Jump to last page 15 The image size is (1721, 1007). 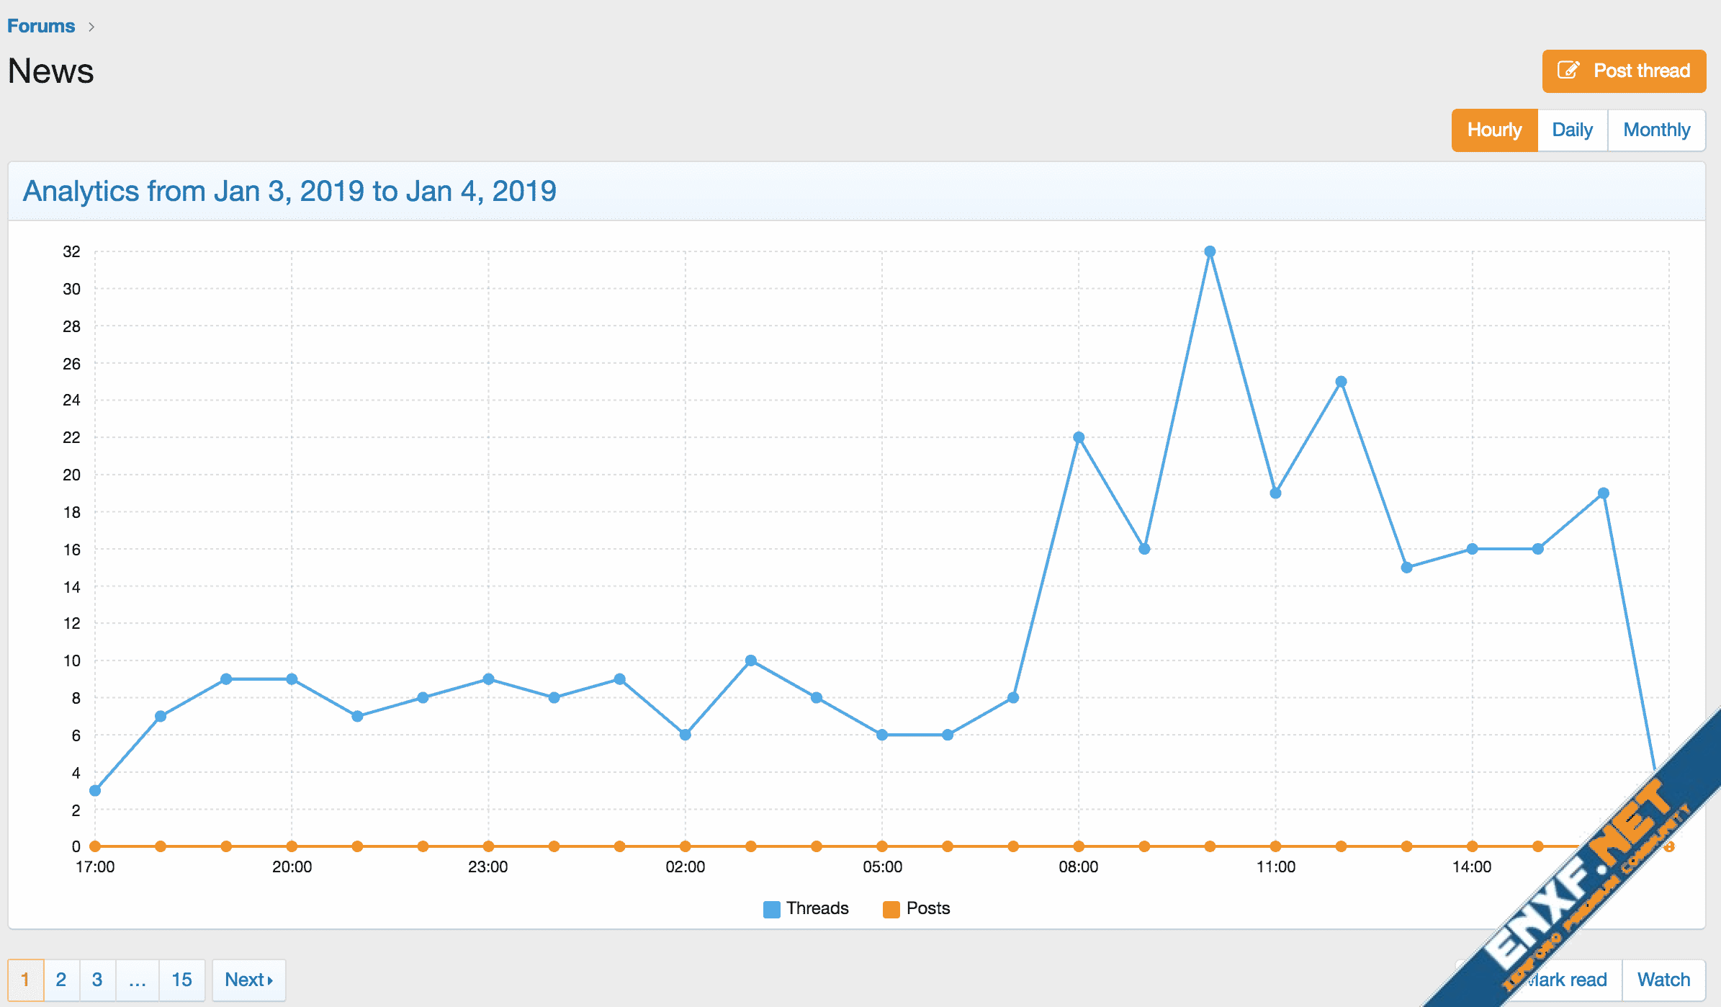(x=181, y=980)
